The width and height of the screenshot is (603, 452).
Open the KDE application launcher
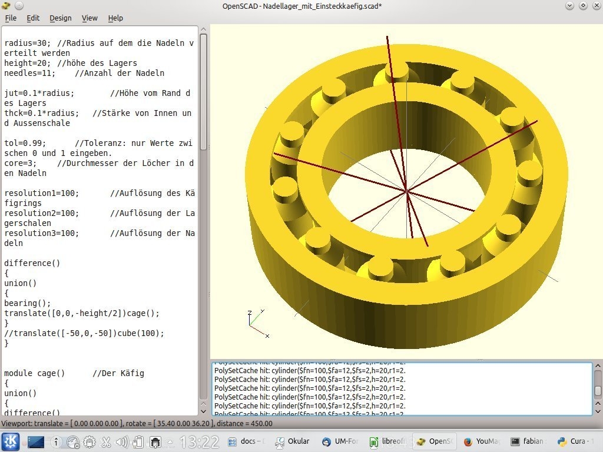[10, 441]
